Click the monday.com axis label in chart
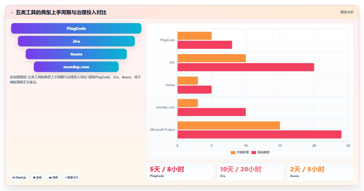This screenshot has width=364, height=191. click(165, 107)
